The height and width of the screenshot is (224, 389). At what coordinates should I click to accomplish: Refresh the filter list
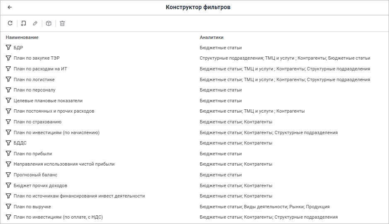[10, 23]
